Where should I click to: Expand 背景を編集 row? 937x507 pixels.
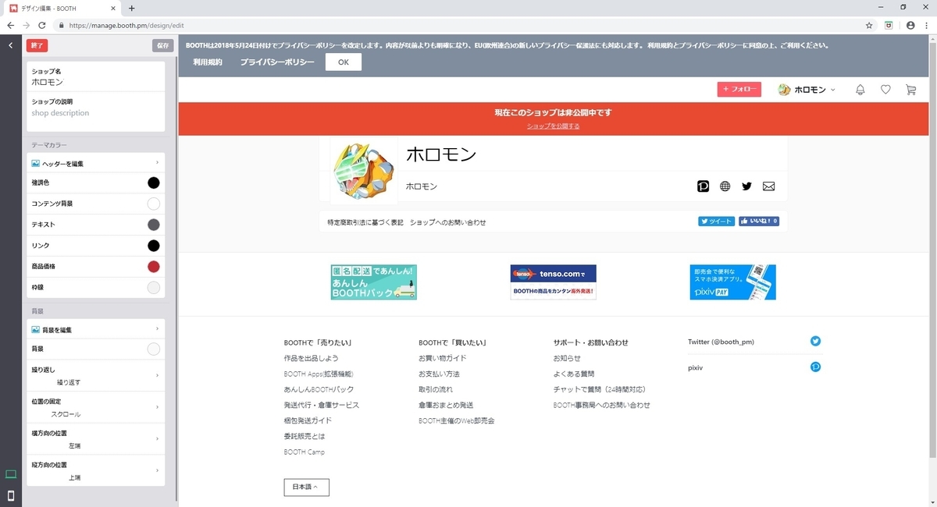(x=96, y=330)
